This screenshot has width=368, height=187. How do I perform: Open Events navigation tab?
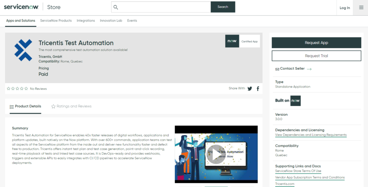[x=132, y=20]
